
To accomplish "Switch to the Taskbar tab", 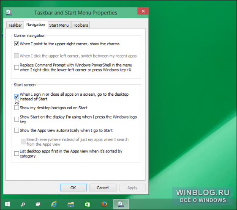I will click(x=15, y=25).
